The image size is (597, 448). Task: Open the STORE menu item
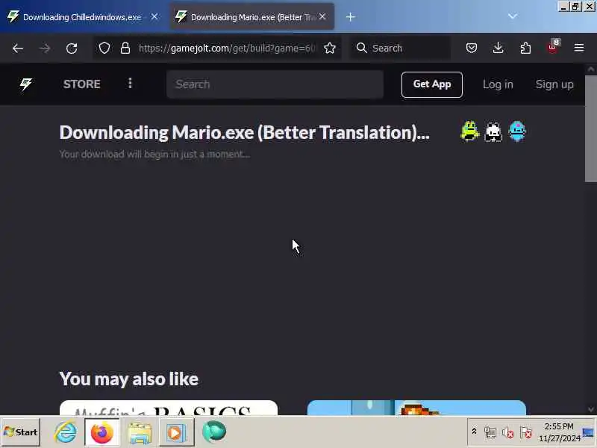(x=82, y=84)
